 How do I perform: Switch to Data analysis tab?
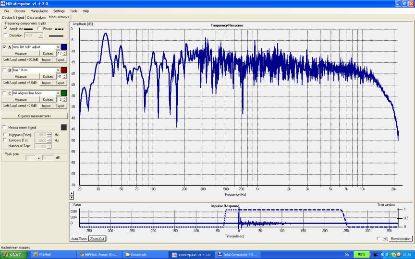click(x=36, y=17)
